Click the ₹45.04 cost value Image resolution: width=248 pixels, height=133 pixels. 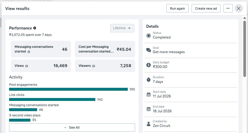tap(124, 49)
